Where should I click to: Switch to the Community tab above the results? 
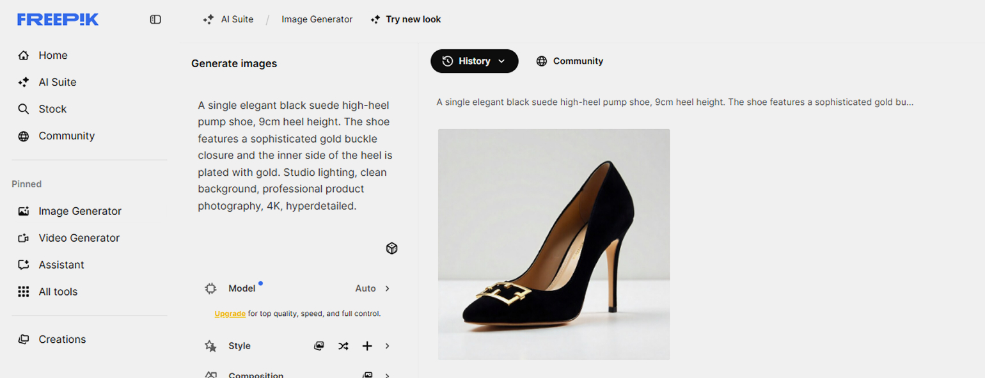(570, 61)
